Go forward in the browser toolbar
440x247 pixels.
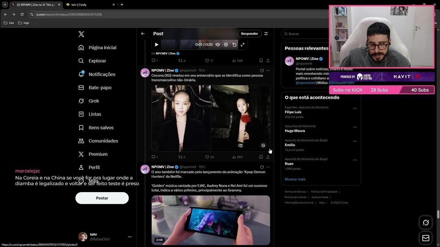(14, 14)
